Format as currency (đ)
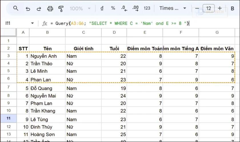240x142 pixels. pos(102,8)
